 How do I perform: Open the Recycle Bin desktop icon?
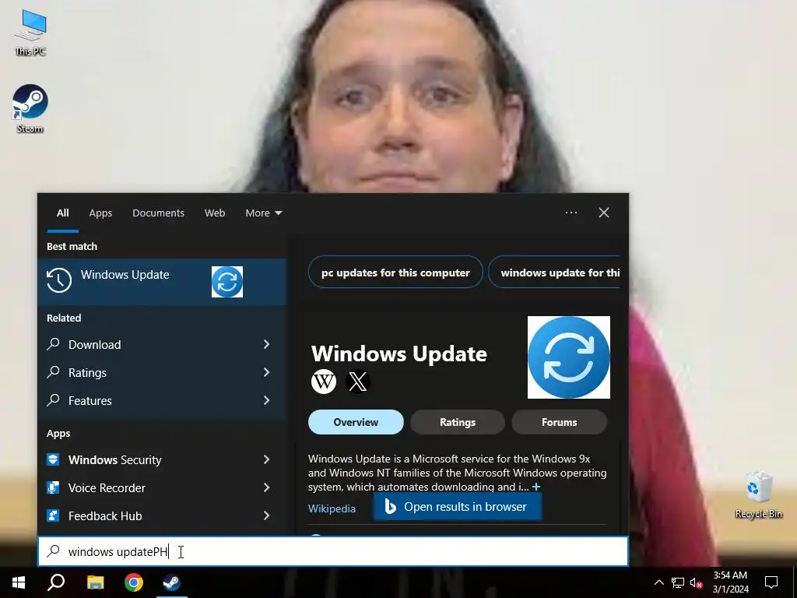point(758,495)
